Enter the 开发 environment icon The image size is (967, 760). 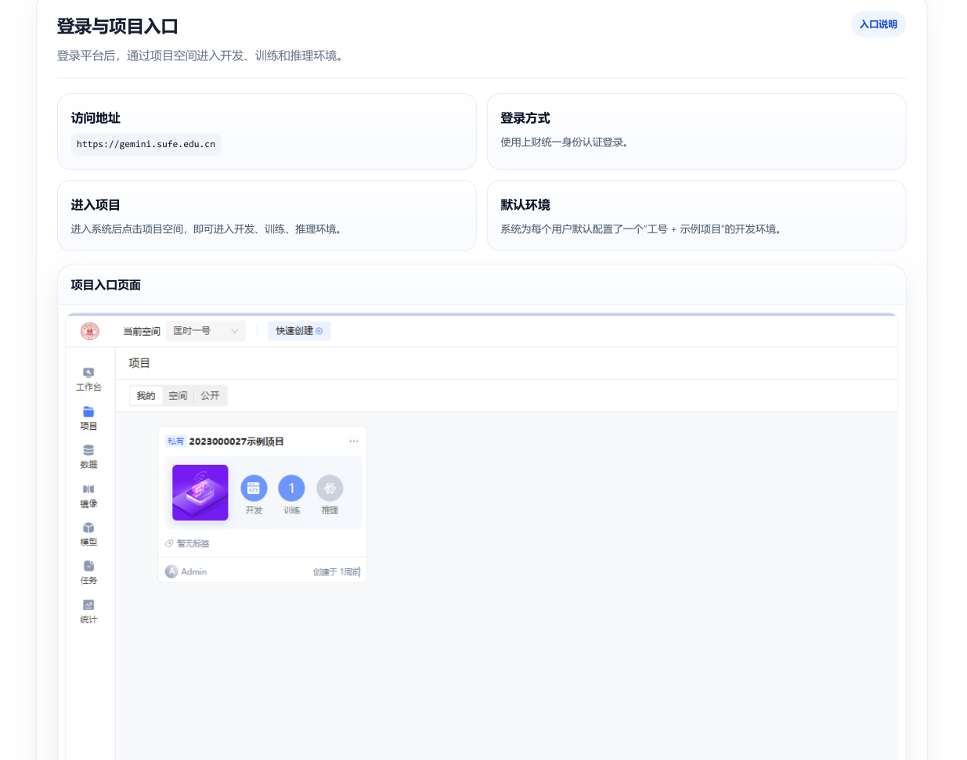pyautogui.click(x=254, y=488)
